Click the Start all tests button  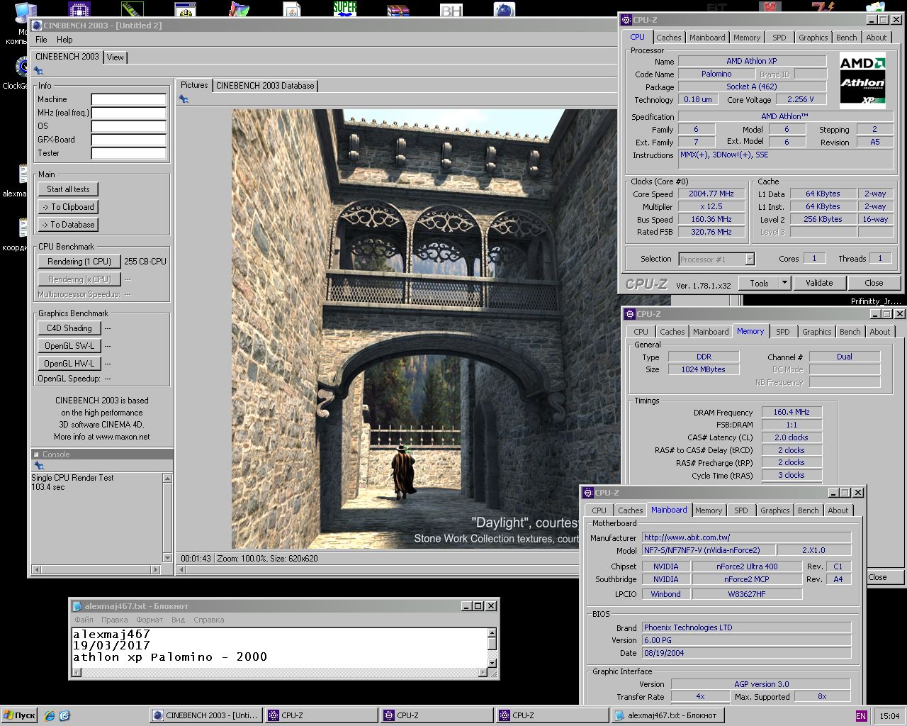point(68,189)
